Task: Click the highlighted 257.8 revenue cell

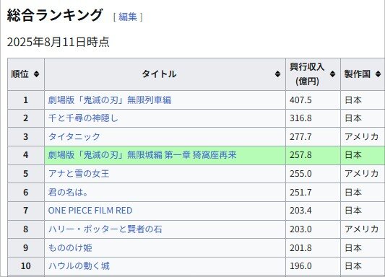Action: click(313, 155)
